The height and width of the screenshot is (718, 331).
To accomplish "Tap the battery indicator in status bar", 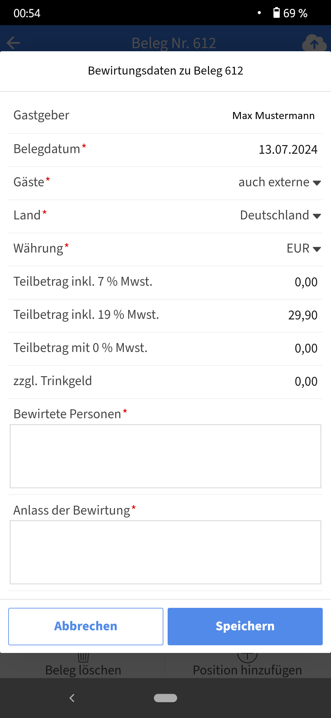I will click(x=290, y=13).
